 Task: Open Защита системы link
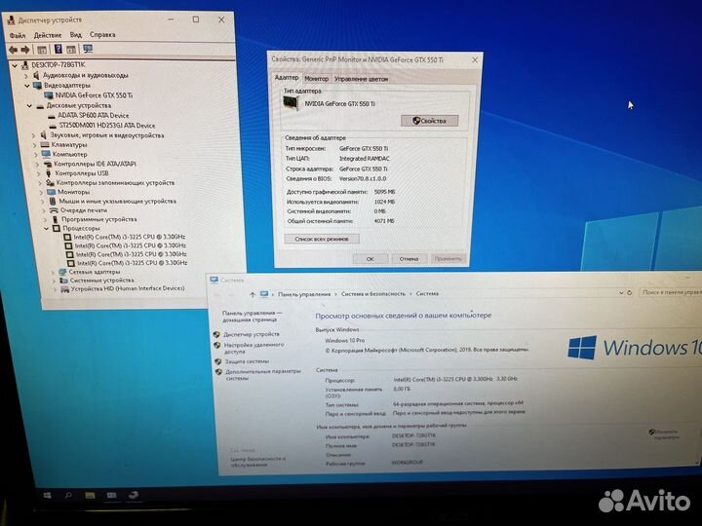pyautogui.click(x=247, y=361)
